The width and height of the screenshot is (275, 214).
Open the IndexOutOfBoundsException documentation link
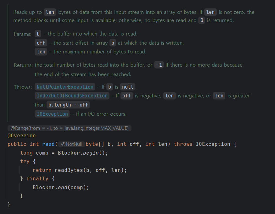point(72,96)
